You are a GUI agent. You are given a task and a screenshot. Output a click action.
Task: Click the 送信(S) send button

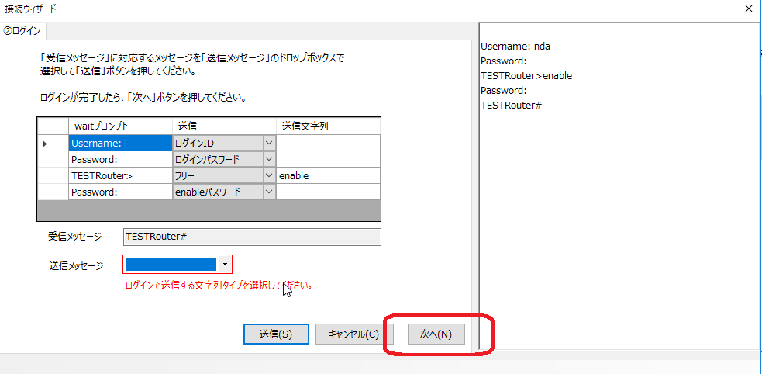[276, 334]
